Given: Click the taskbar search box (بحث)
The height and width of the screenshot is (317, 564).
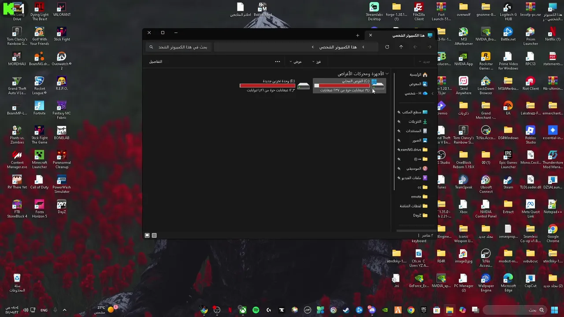Looking at the screenshot, I should click(516, 310).
